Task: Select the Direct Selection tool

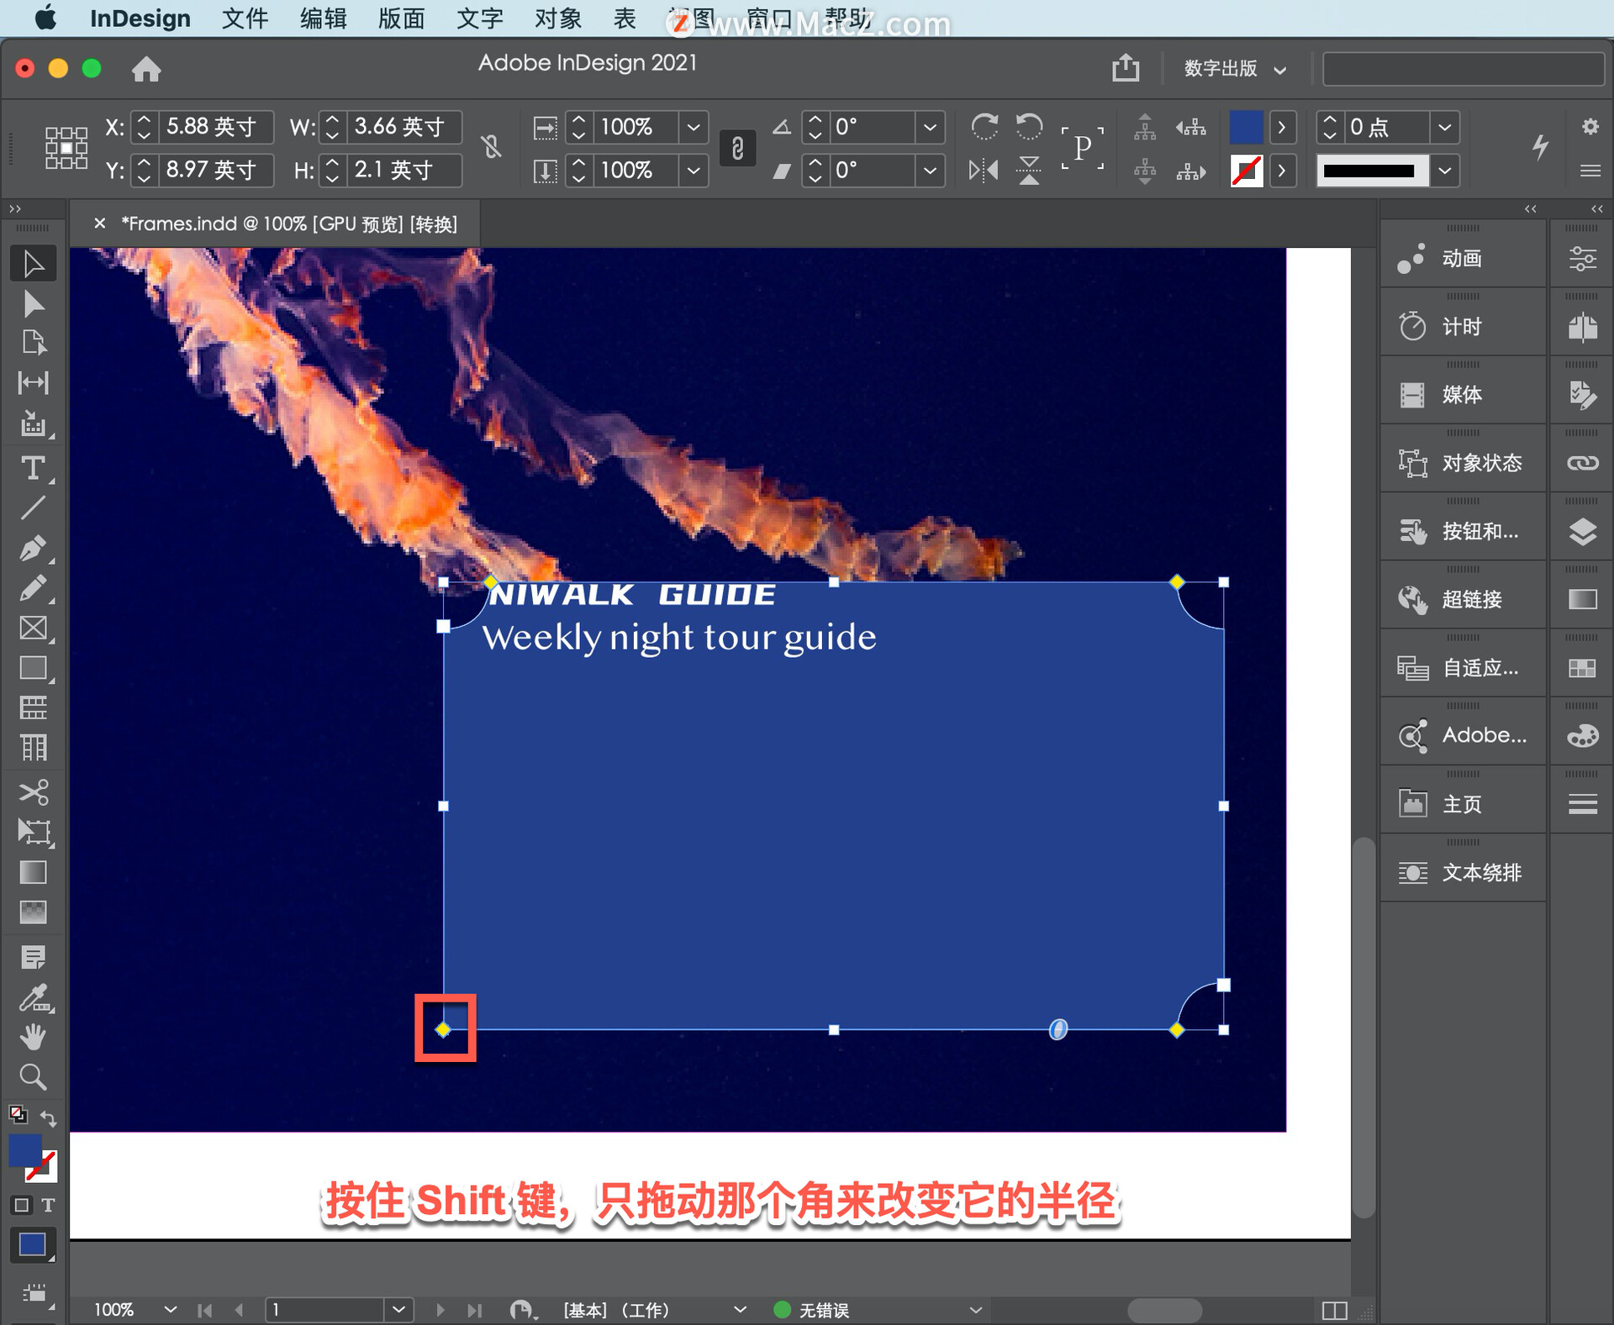Action: (33, 303)
